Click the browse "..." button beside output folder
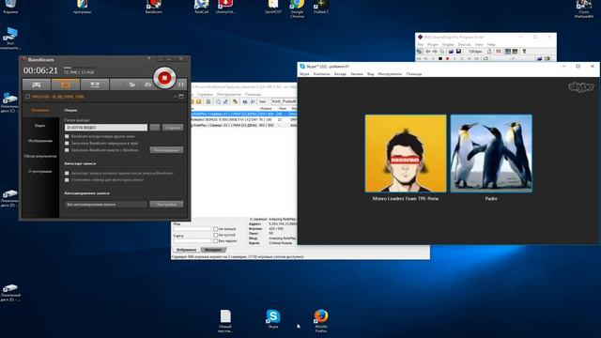The width and height of the screenshot is (601, 338). pos(155,128)
